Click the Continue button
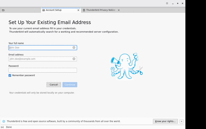The image size is (206, 129). [x=70, y=85]
